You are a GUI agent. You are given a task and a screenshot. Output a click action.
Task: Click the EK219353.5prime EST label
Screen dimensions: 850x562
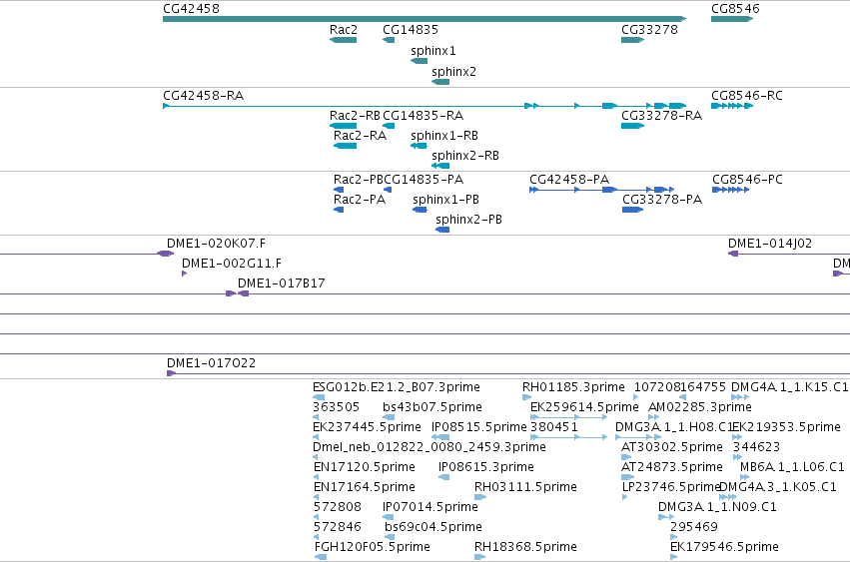(x=787, y=427)
